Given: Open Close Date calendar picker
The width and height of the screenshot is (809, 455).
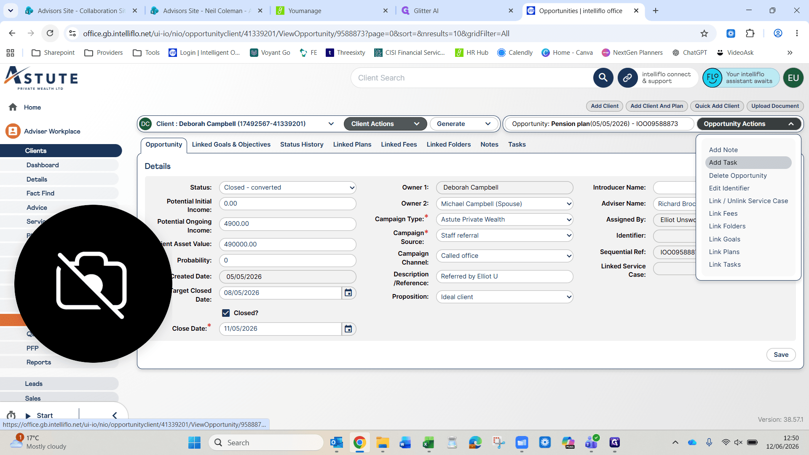Looking at the screenshot, I should click(x=348, y=329).
